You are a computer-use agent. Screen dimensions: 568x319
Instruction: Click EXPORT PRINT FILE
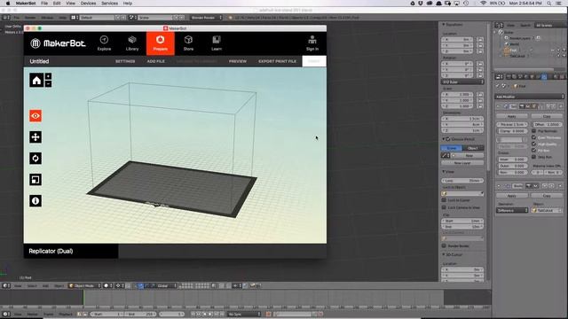point(277,61)
